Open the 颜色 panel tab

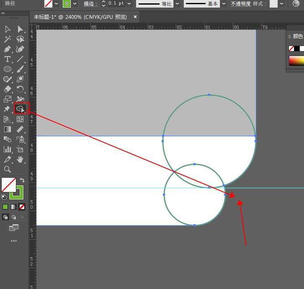pyautogui.click(x=297, y=36)
